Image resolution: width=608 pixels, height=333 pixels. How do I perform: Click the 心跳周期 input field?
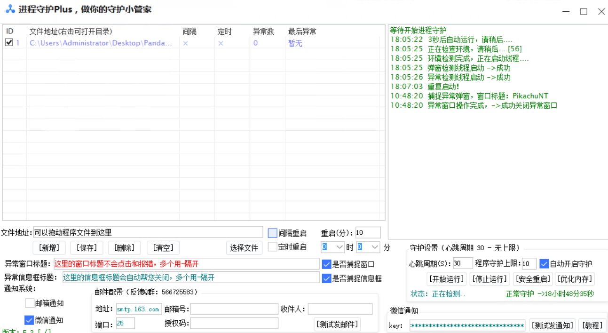463,263
